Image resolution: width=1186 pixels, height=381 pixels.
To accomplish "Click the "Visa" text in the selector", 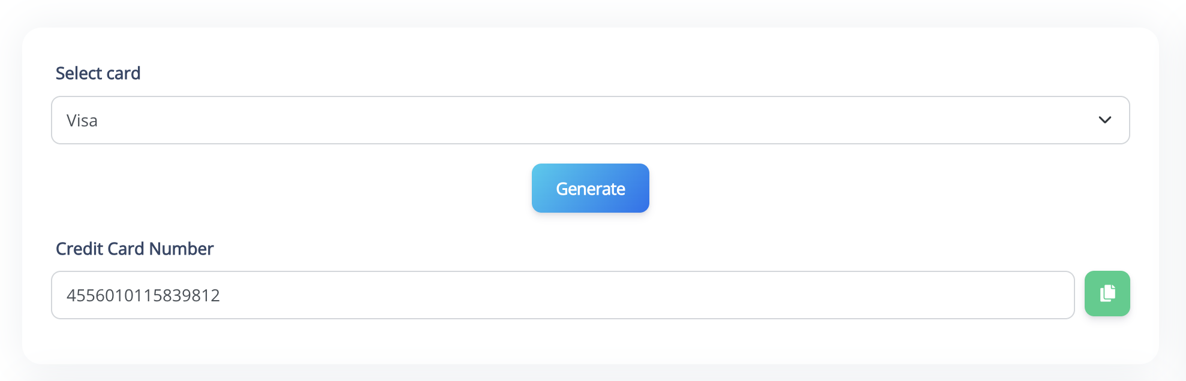I will 82,120.
